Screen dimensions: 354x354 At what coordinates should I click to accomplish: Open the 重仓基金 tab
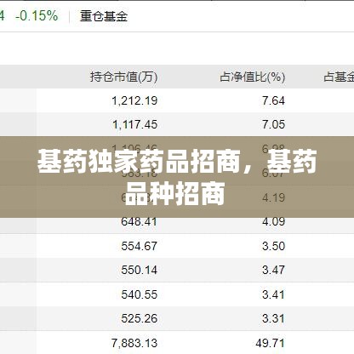pos(104,16)
